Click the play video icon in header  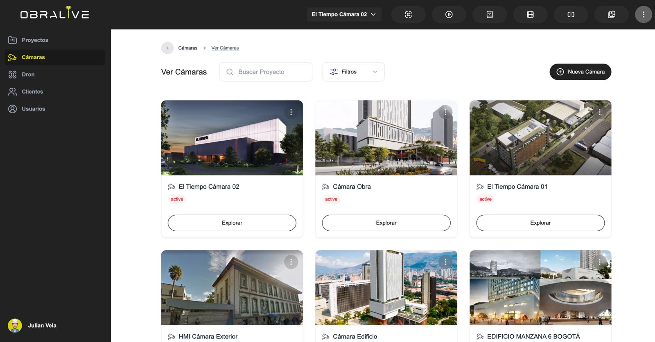pyautogui.click(x=449, y=15)
